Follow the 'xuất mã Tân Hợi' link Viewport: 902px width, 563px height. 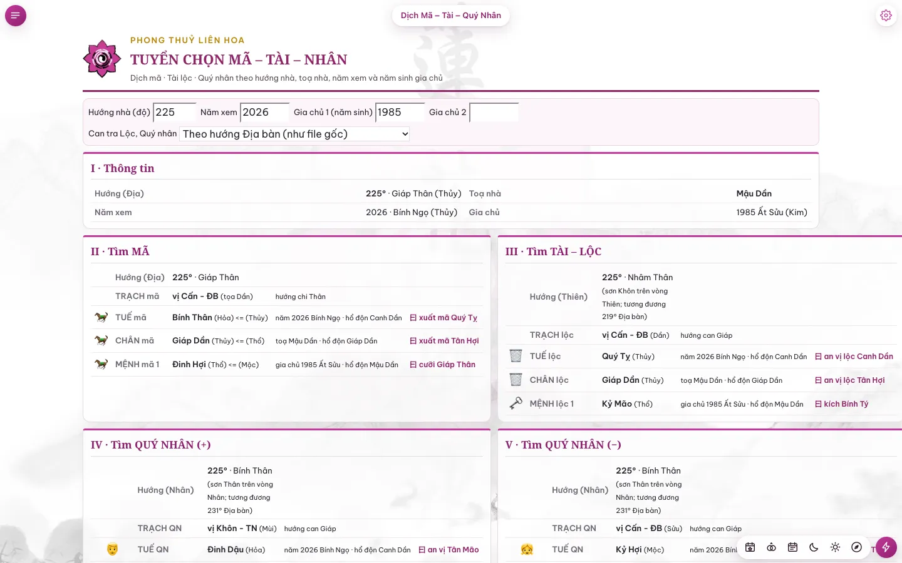444,341
